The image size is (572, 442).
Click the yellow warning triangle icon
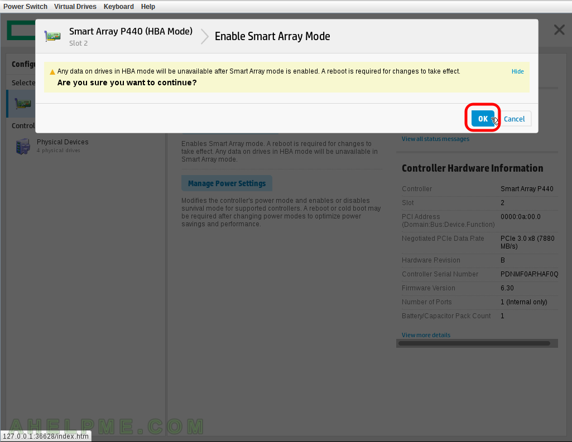[x=52, y=72]
